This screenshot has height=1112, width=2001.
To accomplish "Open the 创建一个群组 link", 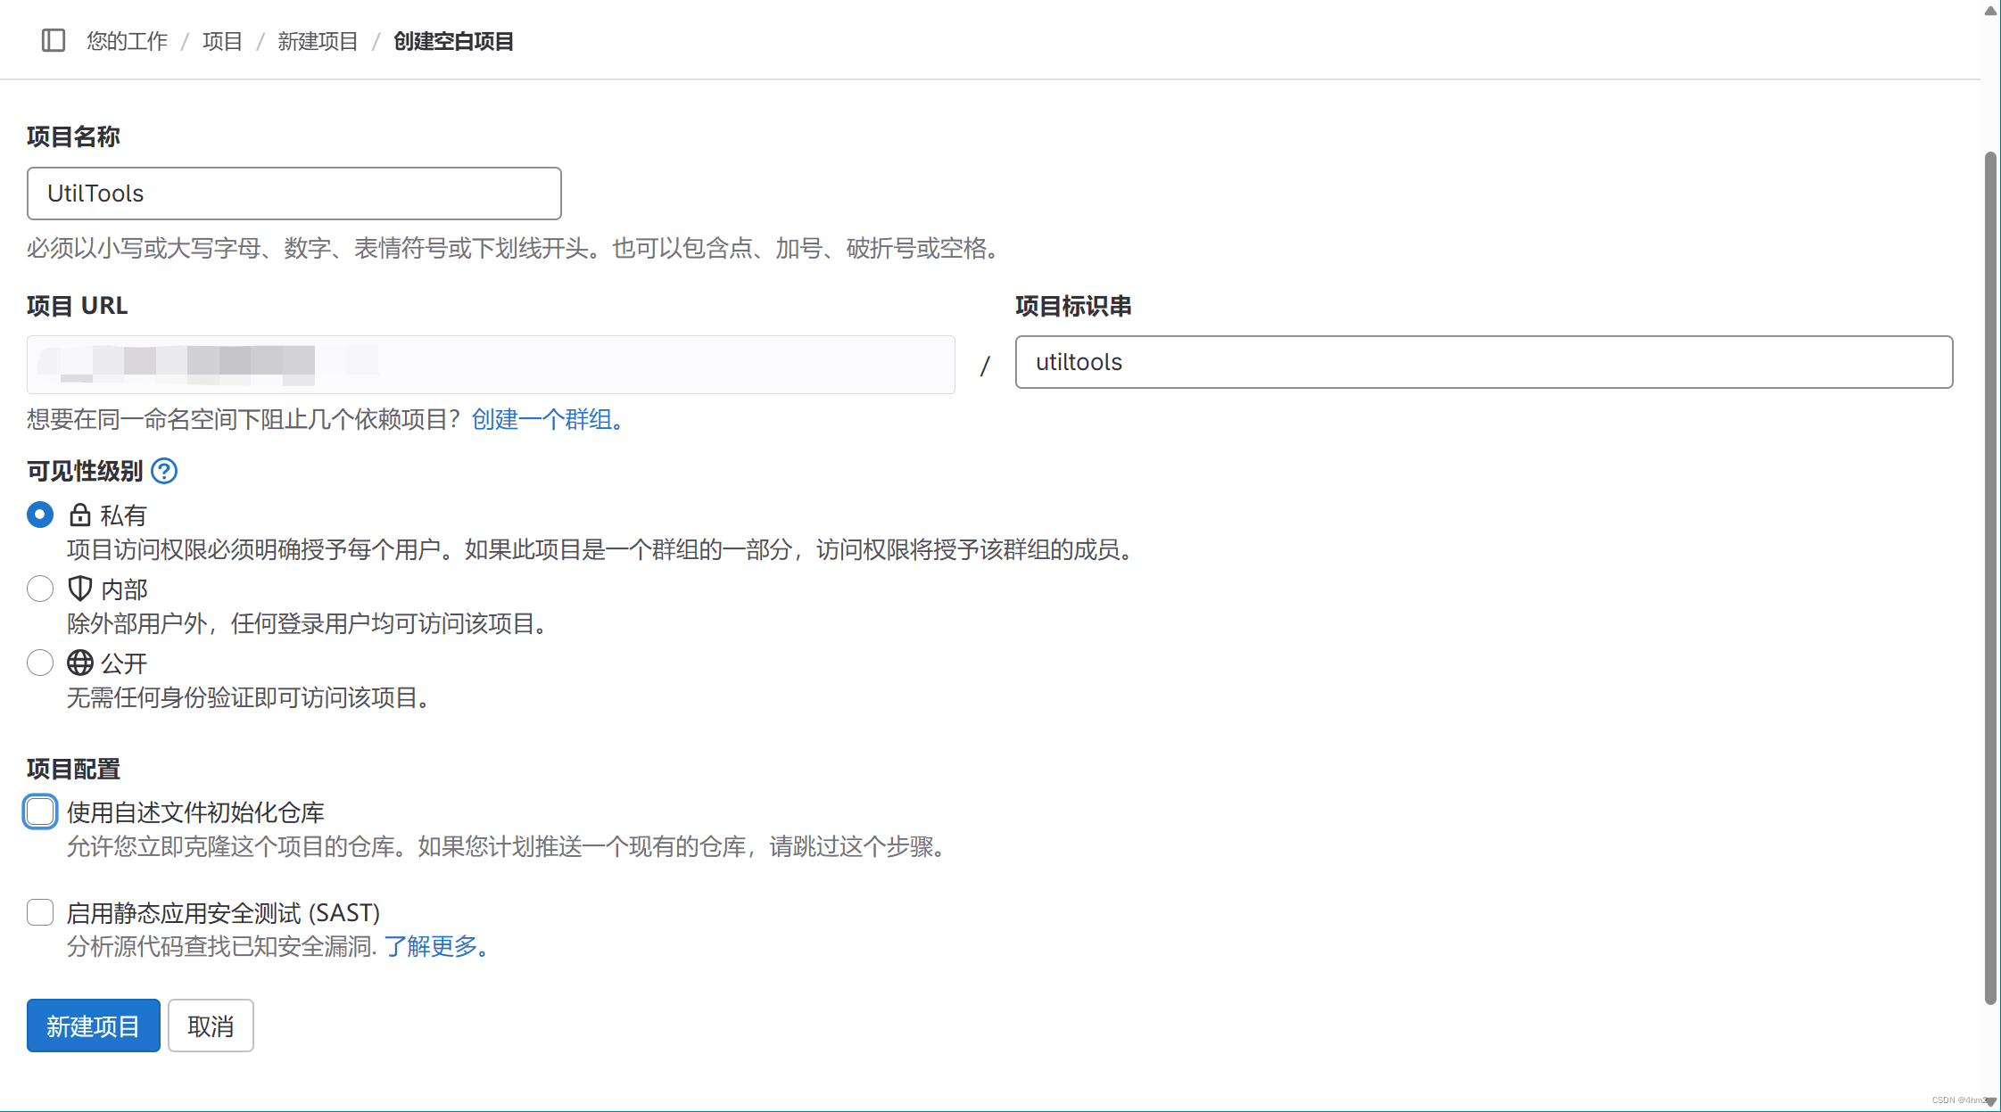I will (547, 419).
